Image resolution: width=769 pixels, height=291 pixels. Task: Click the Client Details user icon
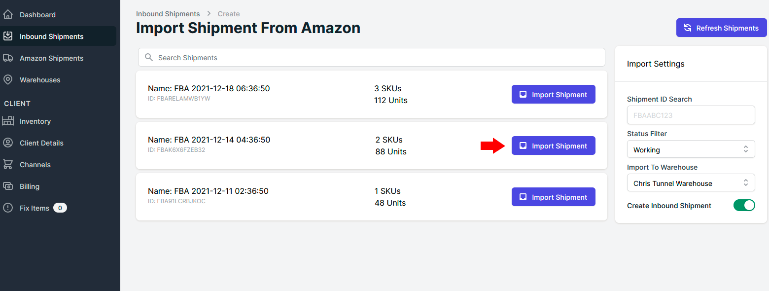8,143
